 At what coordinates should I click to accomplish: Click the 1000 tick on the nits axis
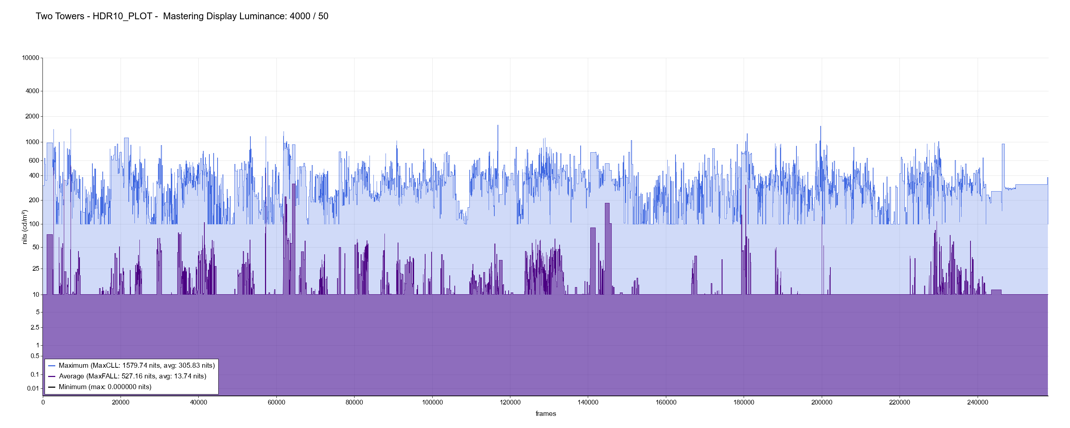[32, 142]
